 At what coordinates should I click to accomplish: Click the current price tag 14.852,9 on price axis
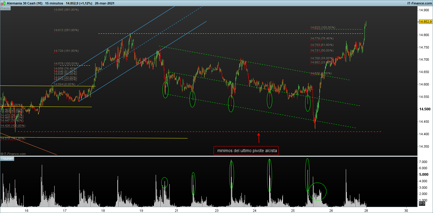click(425, 22)
